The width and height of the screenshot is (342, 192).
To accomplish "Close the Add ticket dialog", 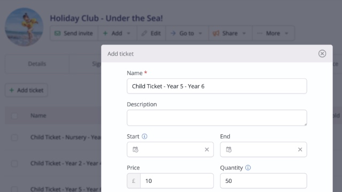I will [x=322, y=53].
